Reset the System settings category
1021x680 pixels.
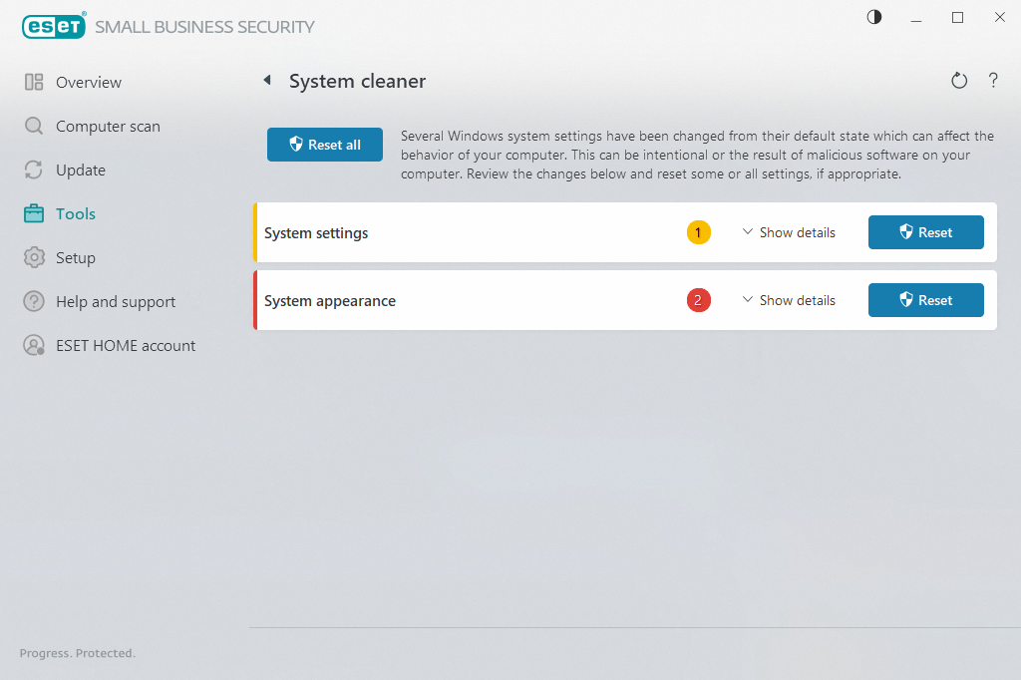pos(925,232)
